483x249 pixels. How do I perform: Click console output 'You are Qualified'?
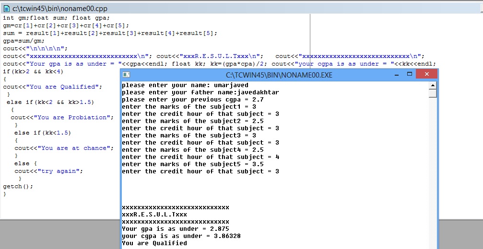(154, 243)
